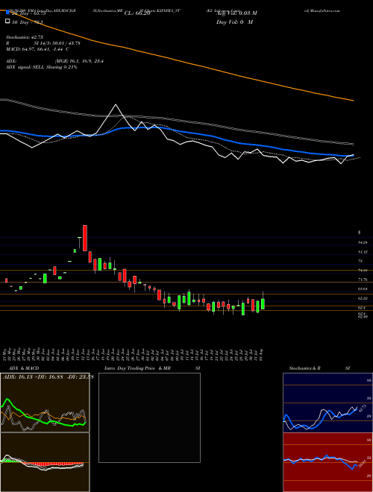This screenshot has width=373, height=492.
Task: Click the MACD histogram chart panel
Action: pyautogui.click(x=45, y=462)
